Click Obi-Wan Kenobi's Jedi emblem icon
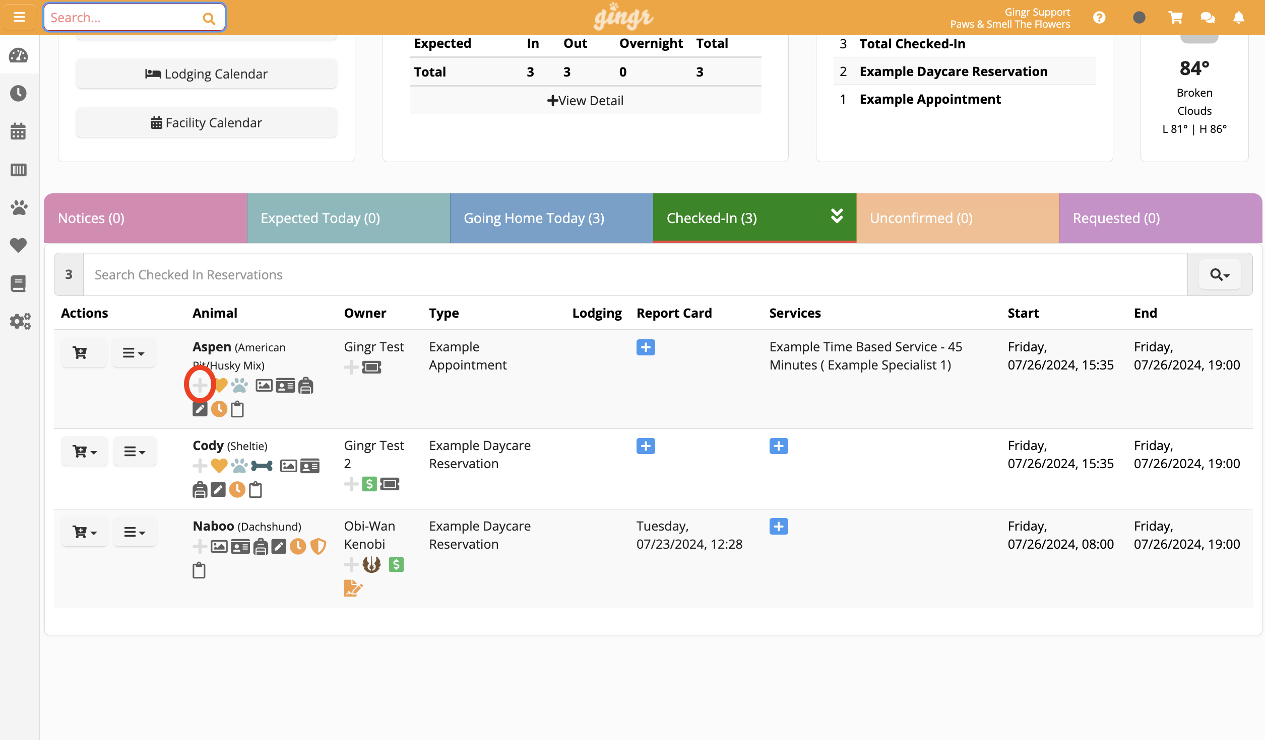This screenshot has width=1265, height=740. pos(371,564)
